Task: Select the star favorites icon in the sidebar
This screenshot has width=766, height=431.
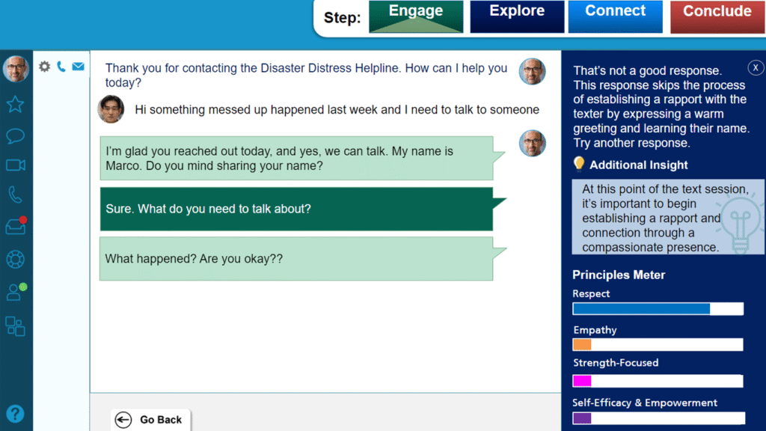Action: coord(16,104)
